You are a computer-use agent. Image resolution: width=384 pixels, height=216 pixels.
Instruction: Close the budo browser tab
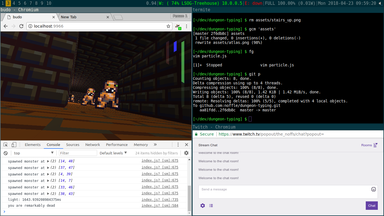pos(53,17)
